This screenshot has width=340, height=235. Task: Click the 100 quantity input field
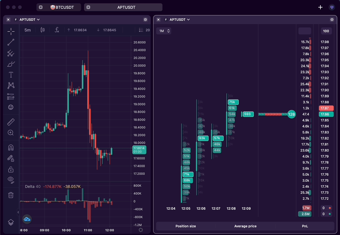[326, 31]
